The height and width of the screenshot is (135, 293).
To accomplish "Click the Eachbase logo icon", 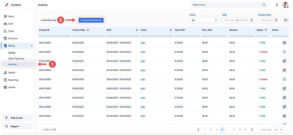I will (x=7, y=5).
